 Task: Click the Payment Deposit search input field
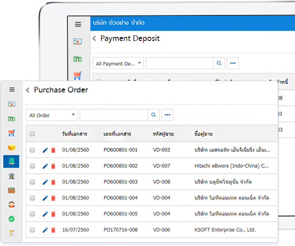click(x=180, y=63)
